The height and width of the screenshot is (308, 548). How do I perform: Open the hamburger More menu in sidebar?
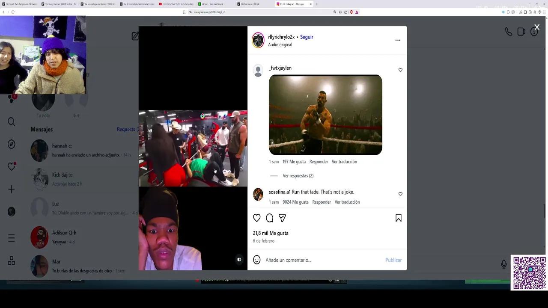(x=12, y=238)
